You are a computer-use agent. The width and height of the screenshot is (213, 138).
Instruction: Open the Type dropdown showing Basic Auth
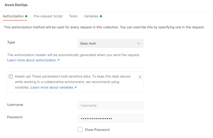pyautogui.click(x=110, y=43)
